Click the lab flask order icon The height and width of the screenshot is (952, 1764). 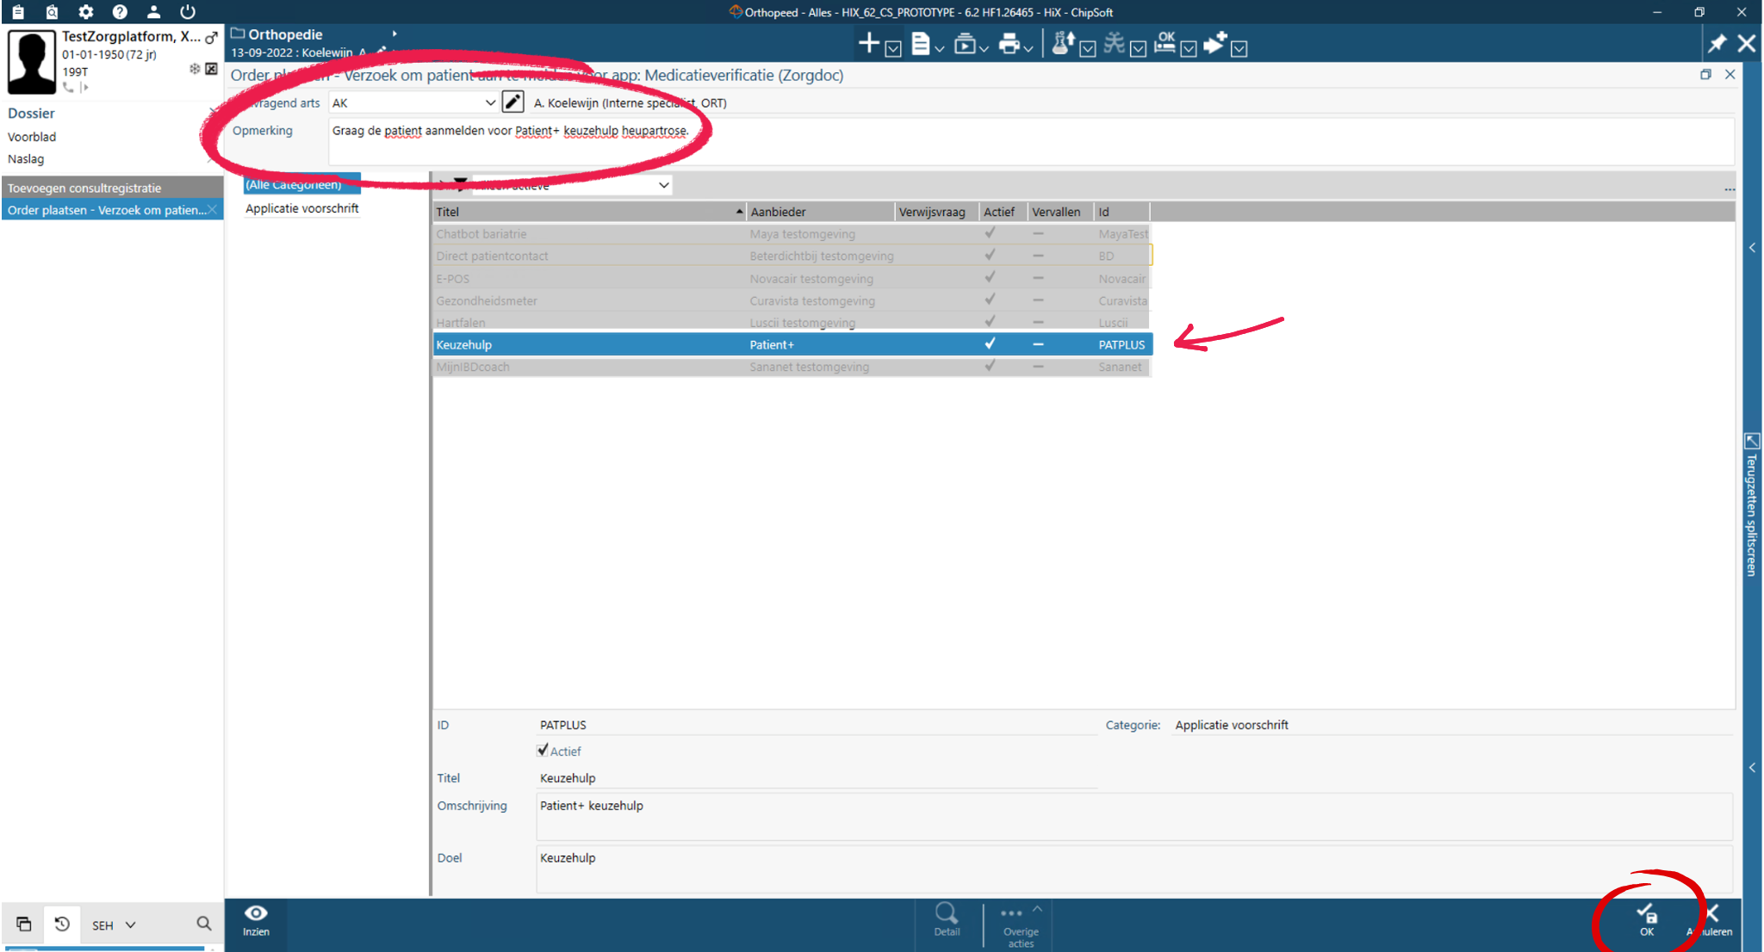point(1063,43)
